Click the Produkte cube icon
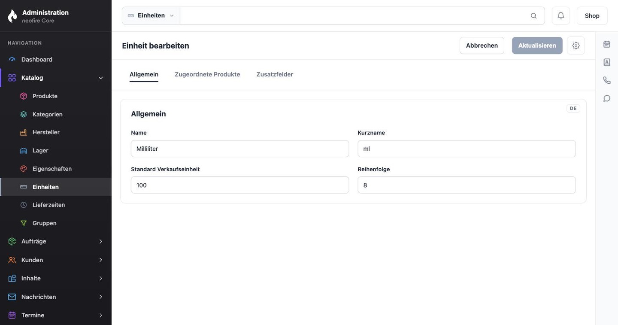The width and height of the screenshot is (618, 325). click(24, 96)
